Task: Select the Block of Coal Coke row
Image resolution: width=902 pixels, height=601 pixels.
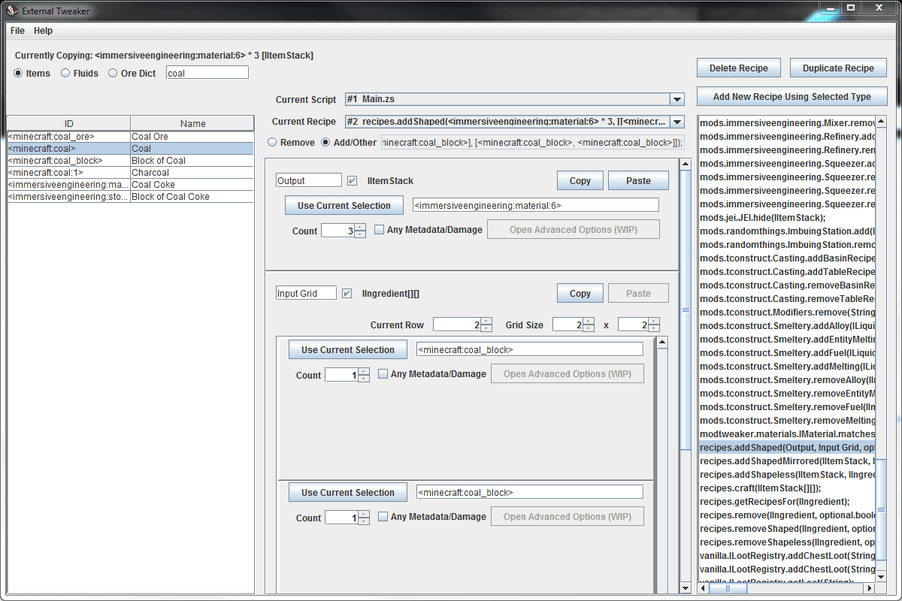Action: [x=131, y=197]
